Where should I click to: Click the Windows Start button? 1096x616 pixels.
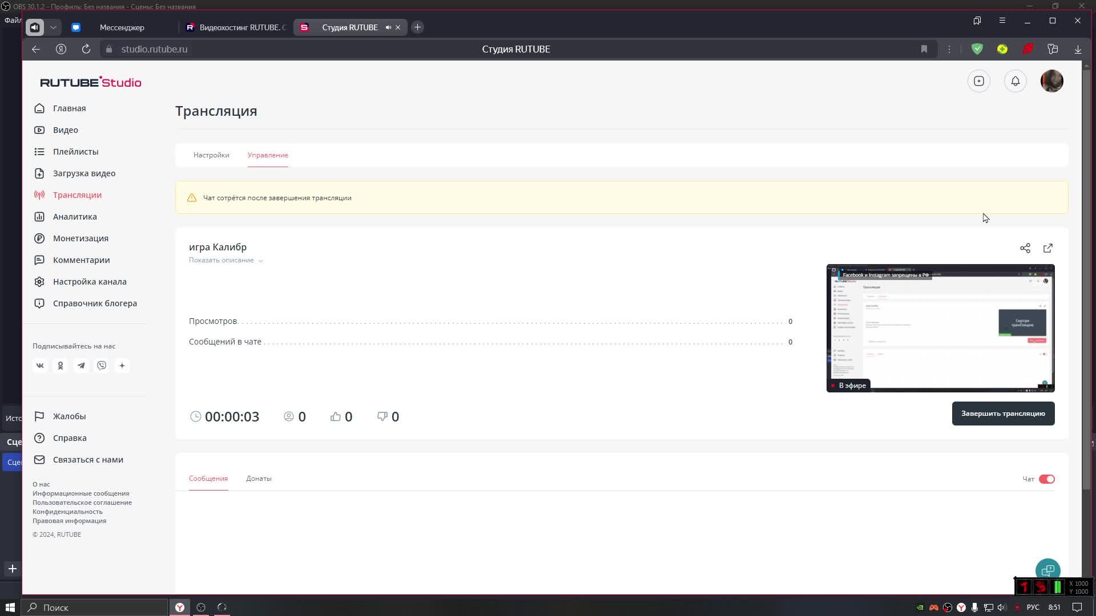[10, 607]
